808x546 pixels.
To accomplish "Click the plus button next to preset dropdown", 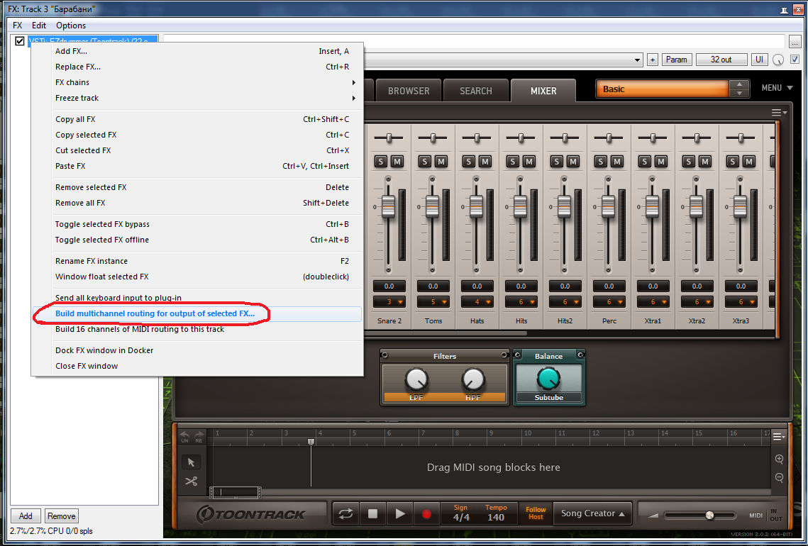I will (x=653, y=60).
